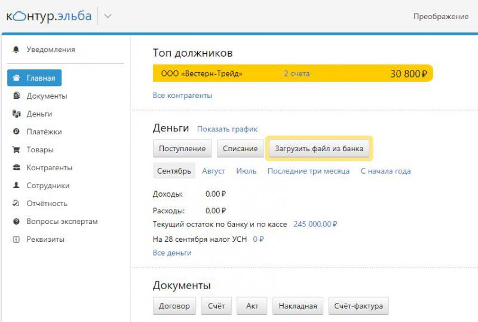
Task: Click the home icon in Главная
Action: pos(16,78)
